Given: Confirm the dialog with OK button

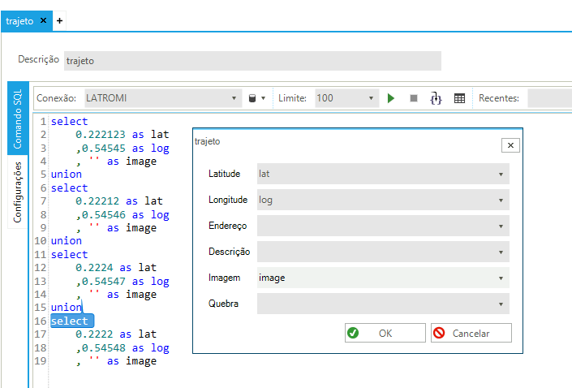Looking at the screenshot, I should tap(385, 333).
